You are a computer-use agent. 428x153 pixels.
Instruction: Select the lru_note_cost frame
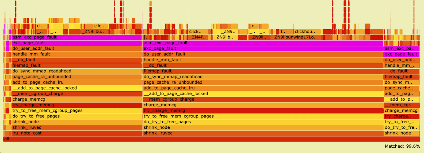click(77, 133)
